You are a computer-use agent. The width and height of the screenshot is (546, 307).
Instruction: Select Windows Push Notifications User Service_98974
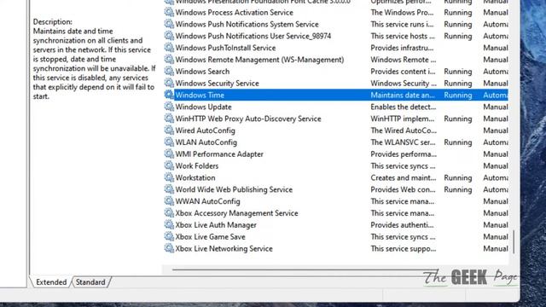253,36
